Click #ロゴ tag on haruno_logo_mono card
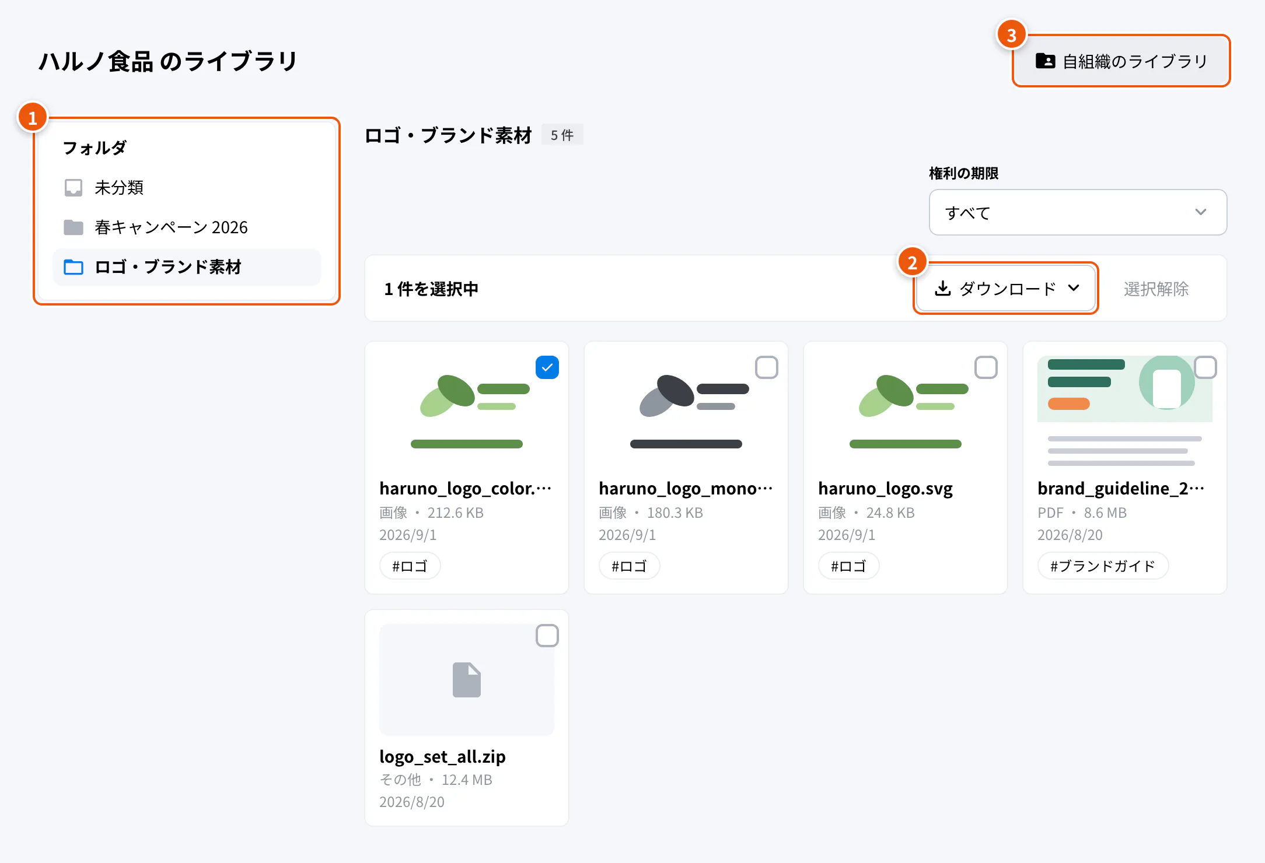The image size is (1265, 863). tap(630, 566)
